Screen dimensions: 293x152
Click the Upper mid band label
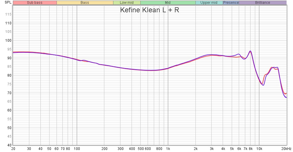[x=209, y=3]
